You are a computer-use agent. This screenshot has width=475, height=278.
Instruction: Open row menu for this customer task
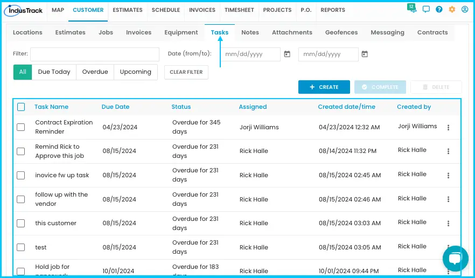tap(448, 223)
